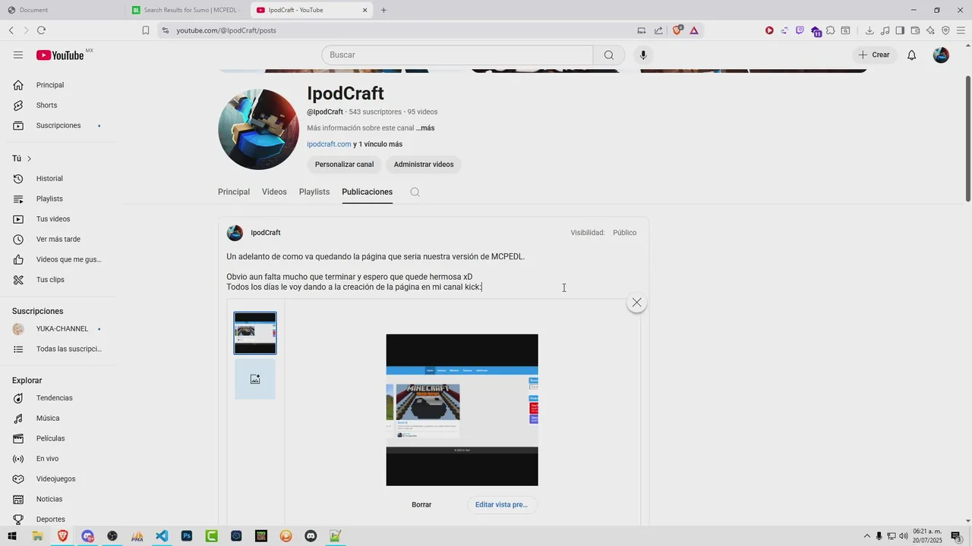Open Brave Rewards triangle icon
This screenshot has width=972, height=546.
tap(694, 30)
